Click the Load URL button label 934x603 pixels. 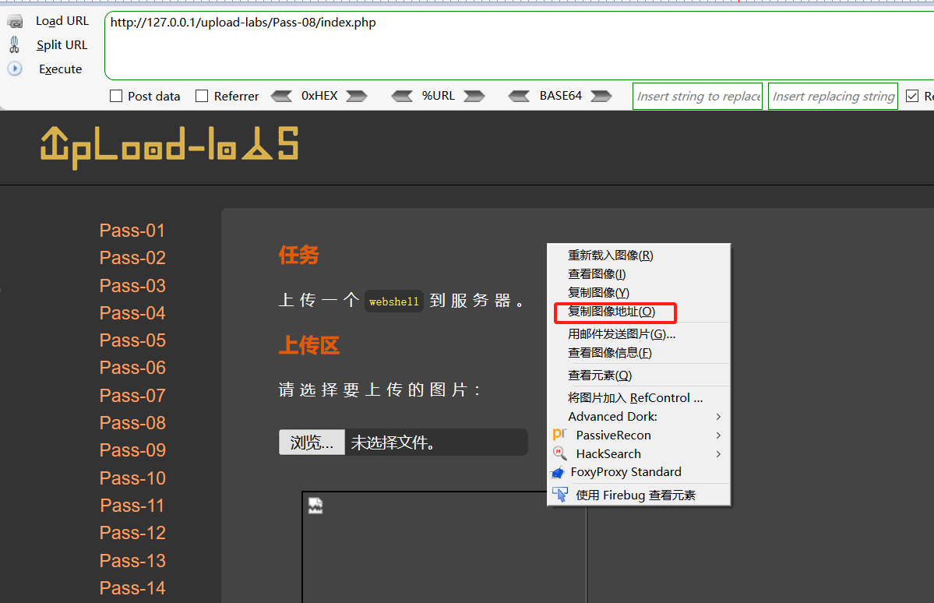(62, 21)
